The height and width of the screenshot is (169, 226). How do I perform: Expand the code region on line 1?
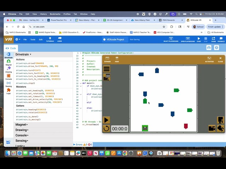[x=81, y=53]
